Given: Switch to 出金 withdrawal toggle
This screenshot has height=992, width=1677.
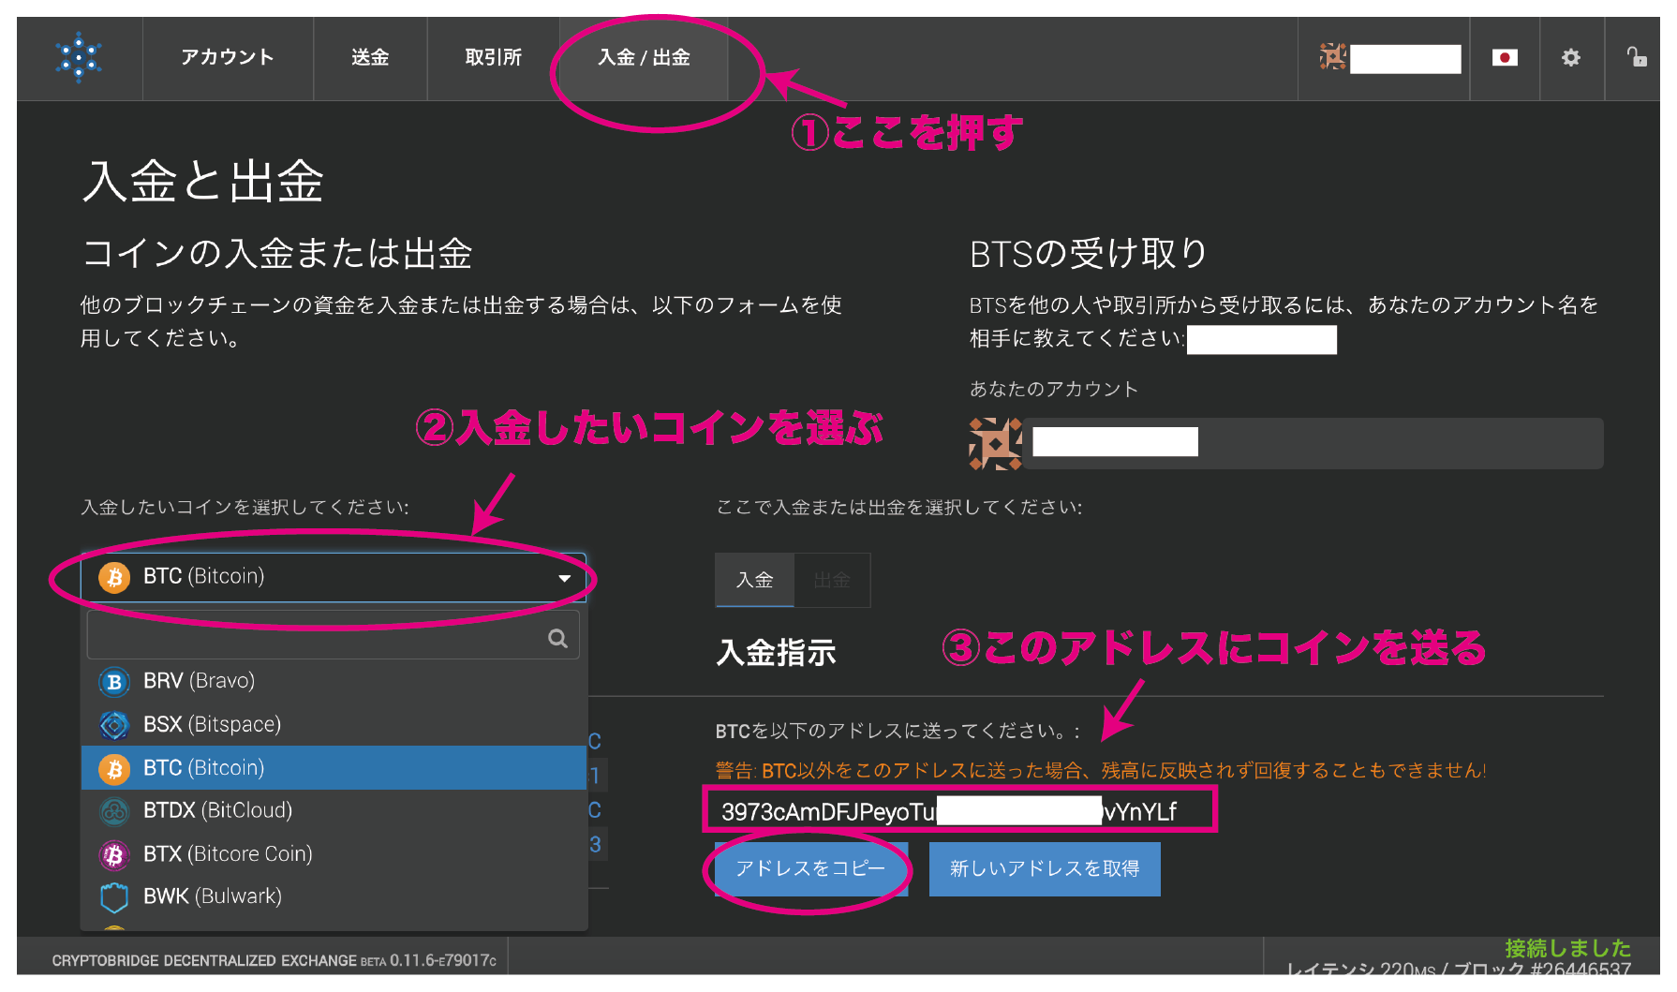Looking at the screenshot, I should (832, 581).
